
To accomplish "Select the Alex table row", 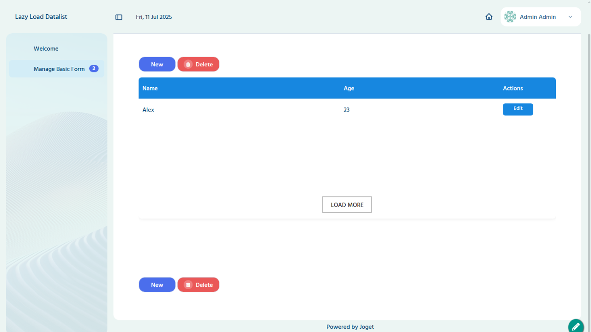I will point(240,110).
